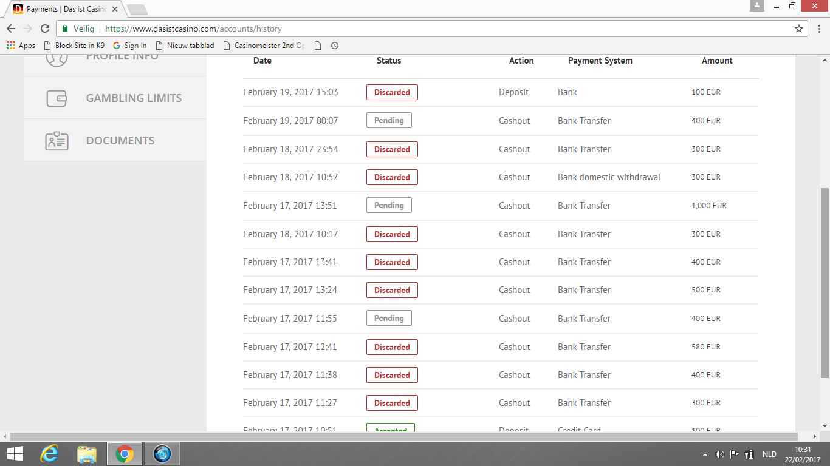830x466 pixels.
Task: Click Pending status for February 19 00:07
Action: click(x=389, y=120)
